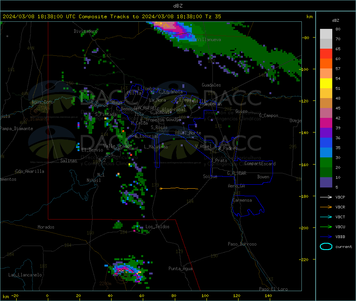Click the cyan VBCT arrow legend icon
Screen dimensions: 356x301
click(326, 217)
